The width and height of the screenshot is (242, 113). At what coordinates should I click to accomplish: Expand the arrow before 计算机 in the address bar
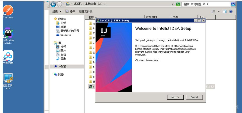tap(72, 4)
